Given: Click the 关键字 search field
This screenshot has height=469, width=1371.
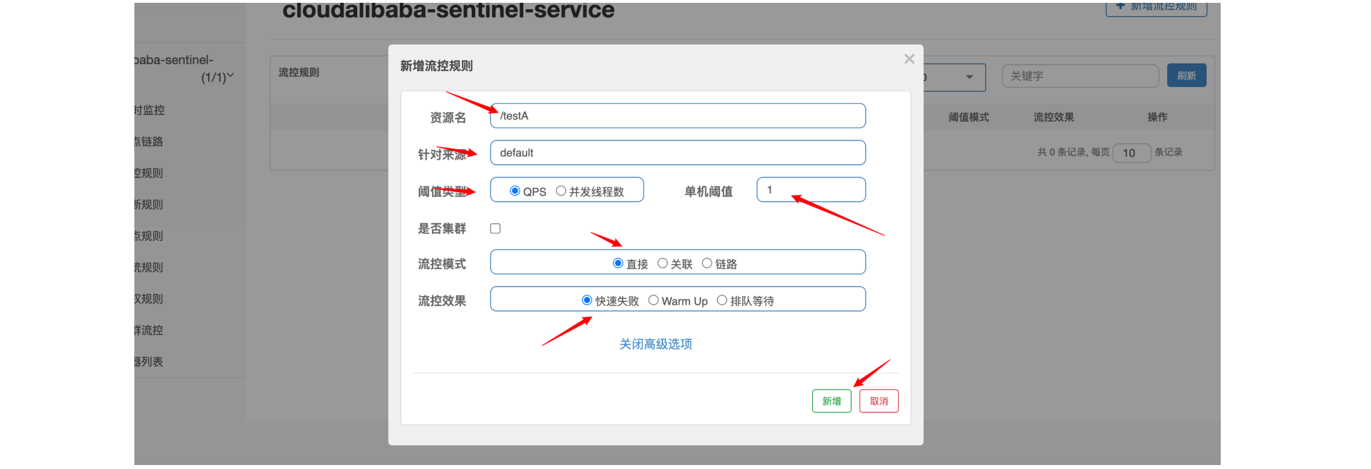Looking at the screenshot, I should click(x=1080, y=76).
